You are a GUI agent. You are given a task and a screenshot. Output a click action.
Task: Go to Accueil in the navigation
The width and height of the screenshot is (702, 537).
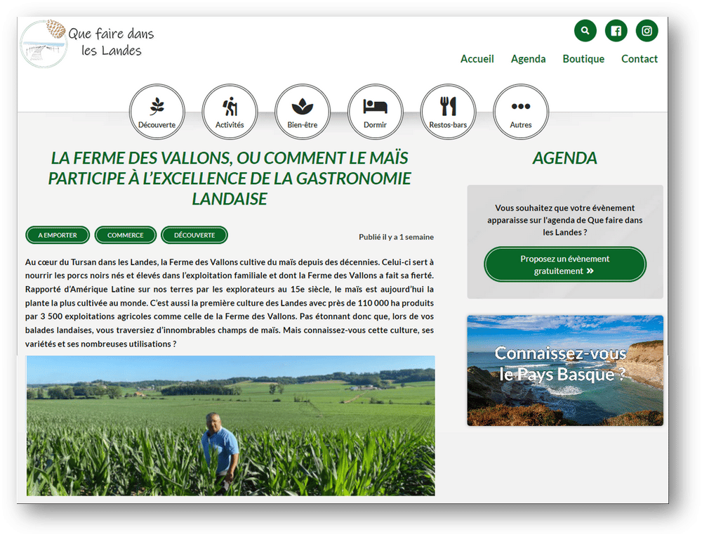pyautogui.click(x=477, y=59)
